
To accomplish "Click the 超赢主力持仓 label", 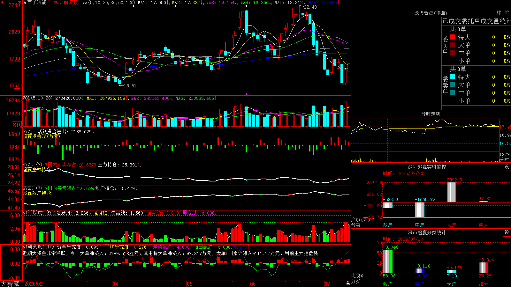I will click(x=37, y=169).
